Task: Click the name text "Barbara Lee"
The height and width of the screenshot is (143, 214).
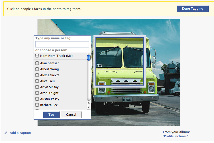Action: coord(49,105)
